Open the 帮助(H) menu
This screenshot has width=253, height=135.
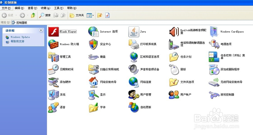point(72,8)
